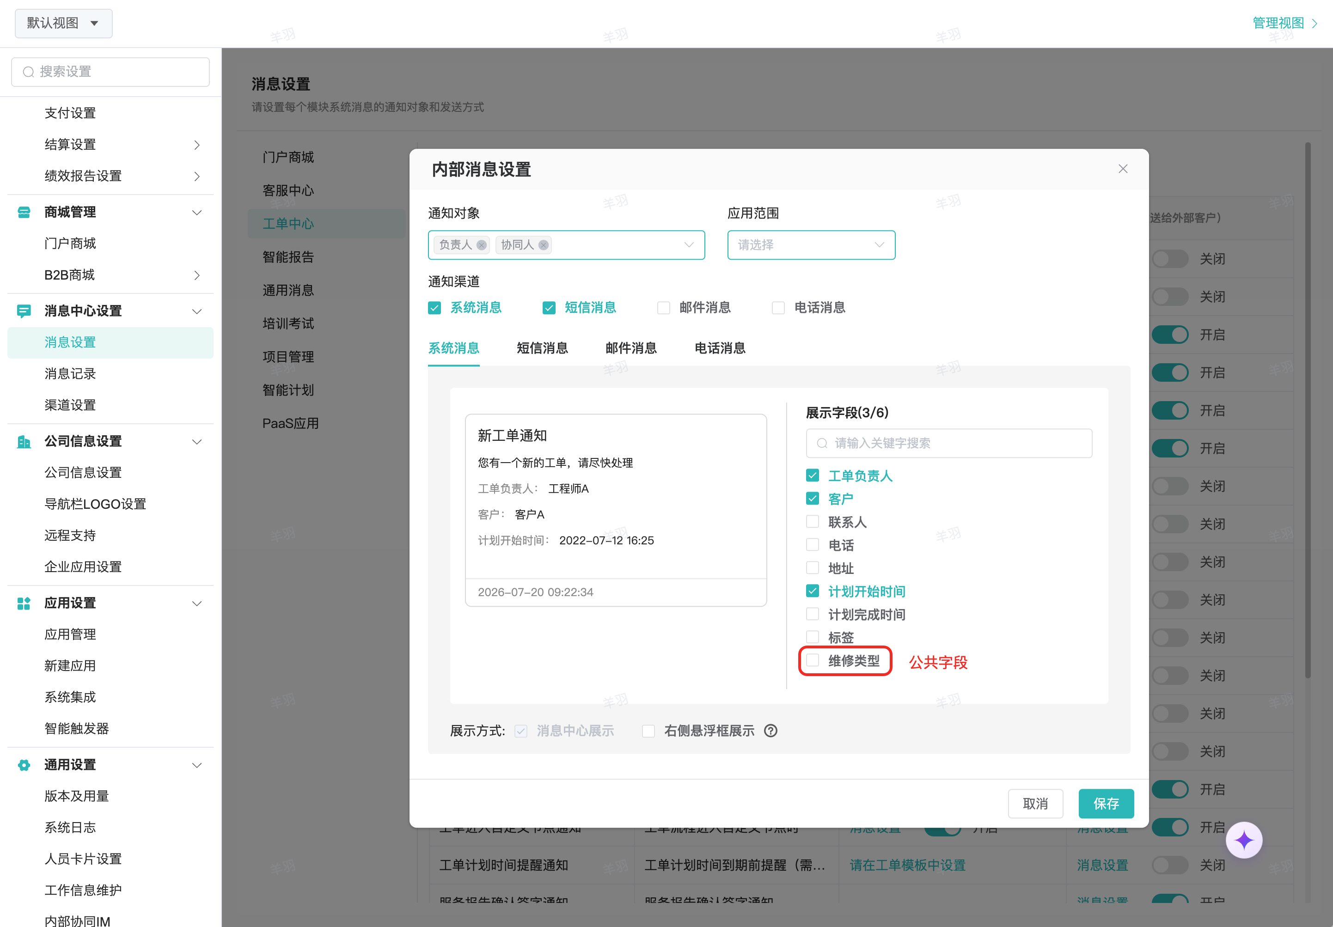Click the arrow beside 管理视图

click(1315, 23)
